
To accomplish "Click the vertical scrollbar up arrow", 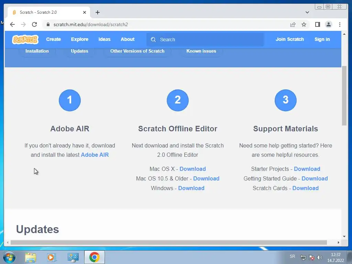I will click(x=344, y=34).
